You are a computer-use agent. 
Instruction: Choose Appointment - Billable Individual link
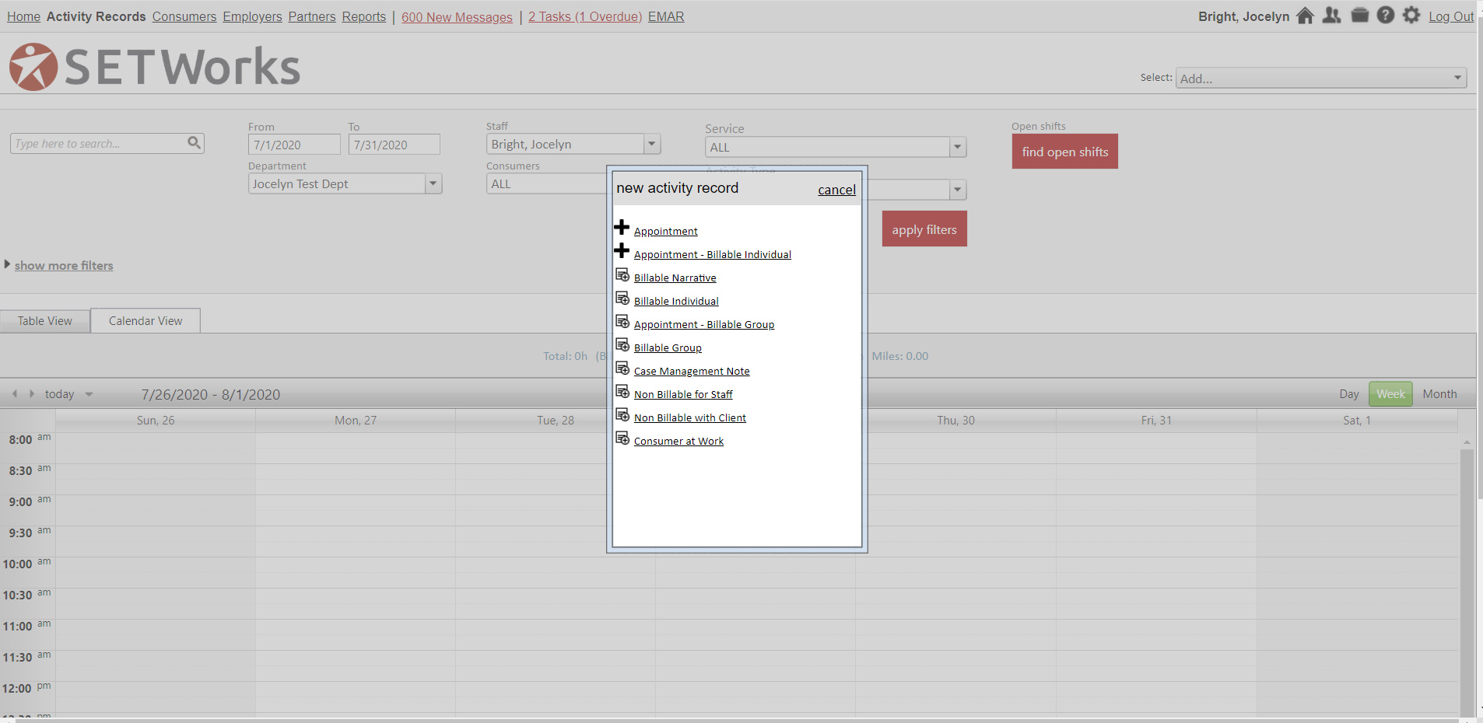click(713, 254)
